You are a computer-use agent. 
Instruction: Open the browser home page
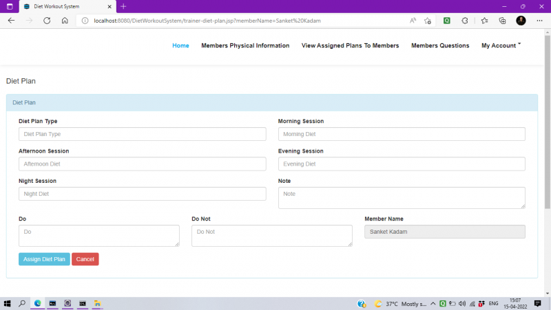tap(65, 21)
